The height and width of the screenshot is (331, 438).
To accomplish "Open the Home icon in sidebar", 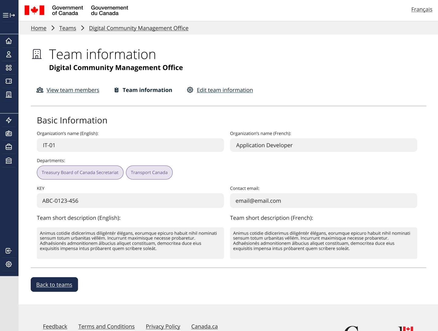I will tap(9, 41).
